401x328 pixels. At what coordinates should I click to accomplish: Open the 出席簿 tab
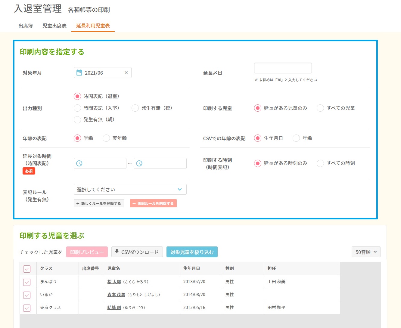(x=26, y=26)
